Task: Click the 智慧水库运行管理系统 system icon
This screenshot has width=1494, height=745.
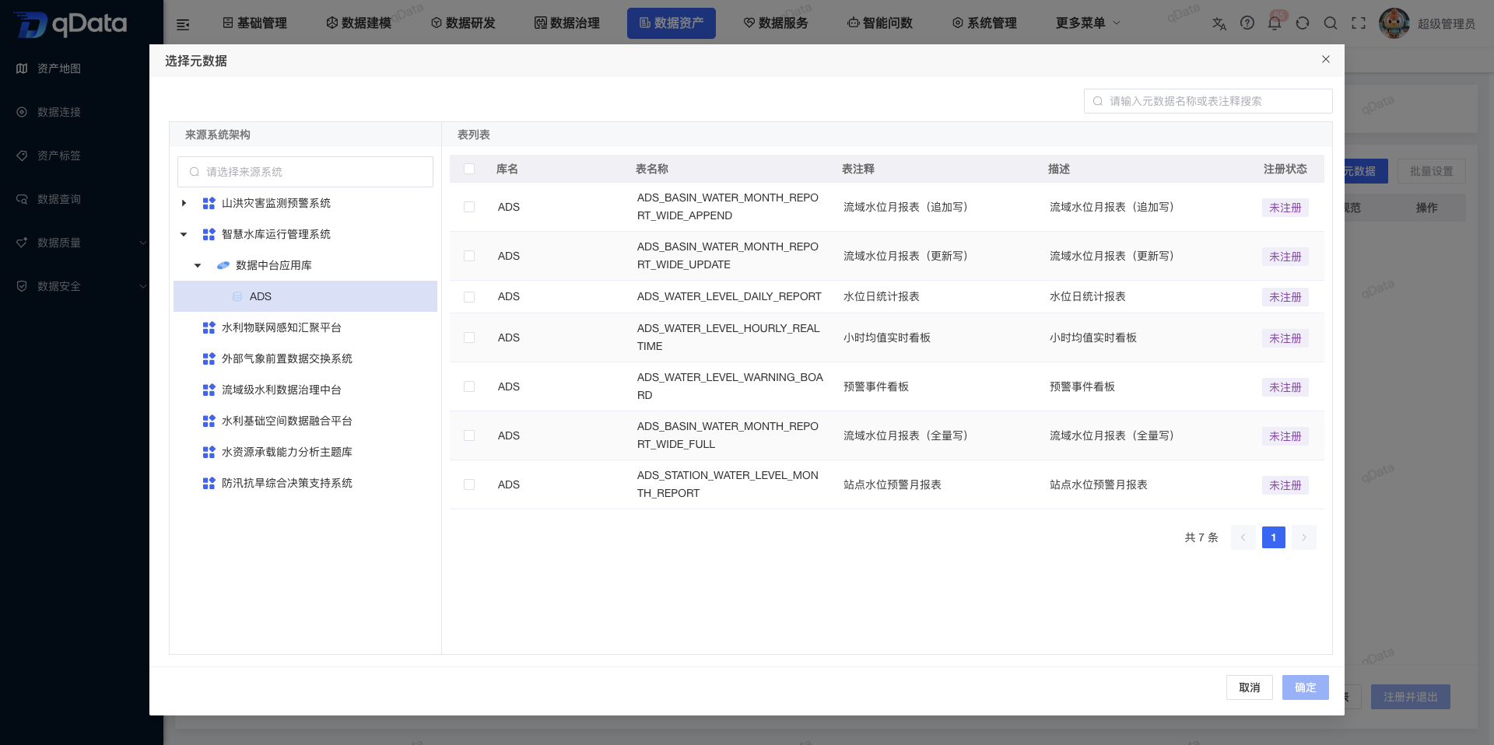Action: click(x=209, y=234)
